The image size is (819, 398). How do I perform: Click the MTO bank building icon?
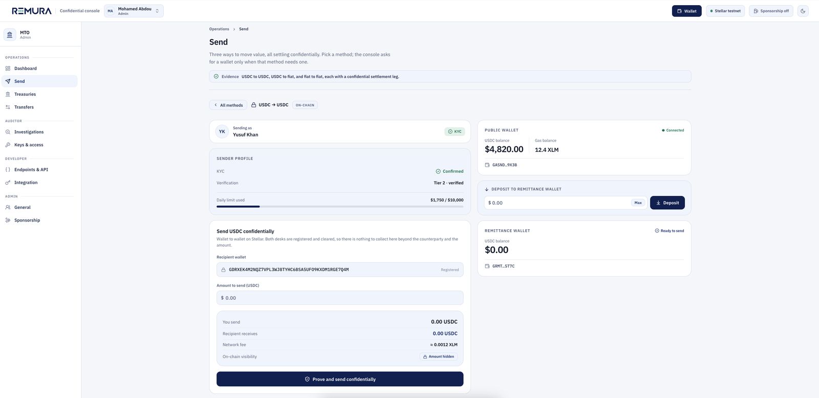(10, 35)
